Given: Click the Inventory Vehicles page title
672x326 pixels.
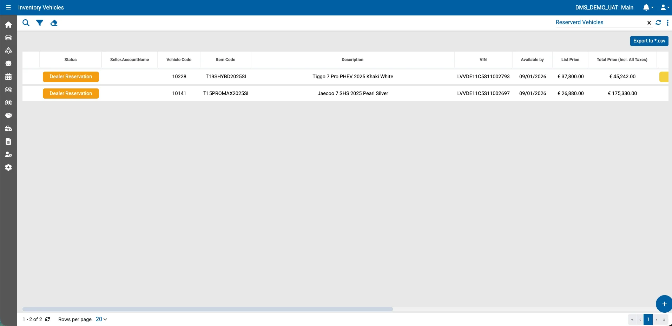Looking at the screenshot, I should pos(41,7).
